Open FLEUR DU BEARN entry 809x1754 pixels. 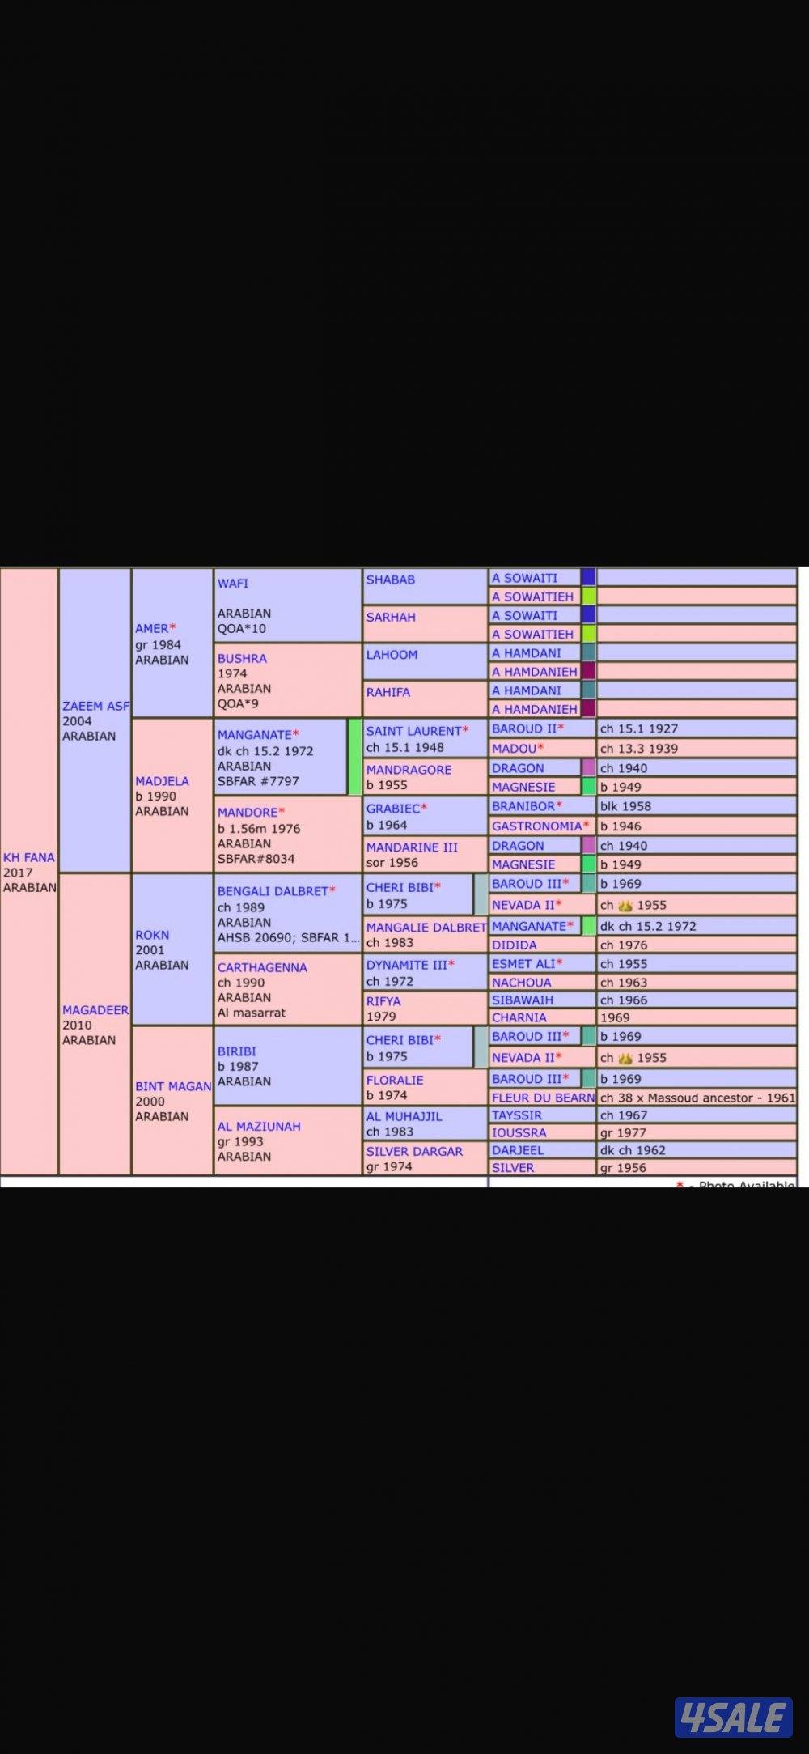coord(542,1098)
